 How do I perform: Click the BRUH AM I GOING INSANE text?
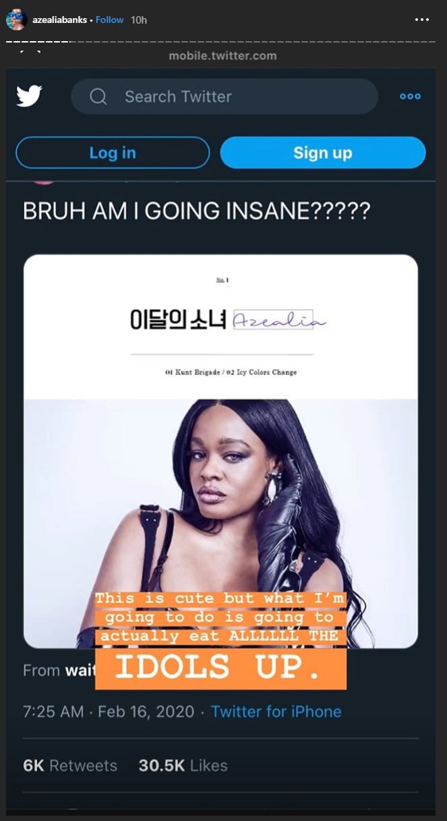coord(196,211)
